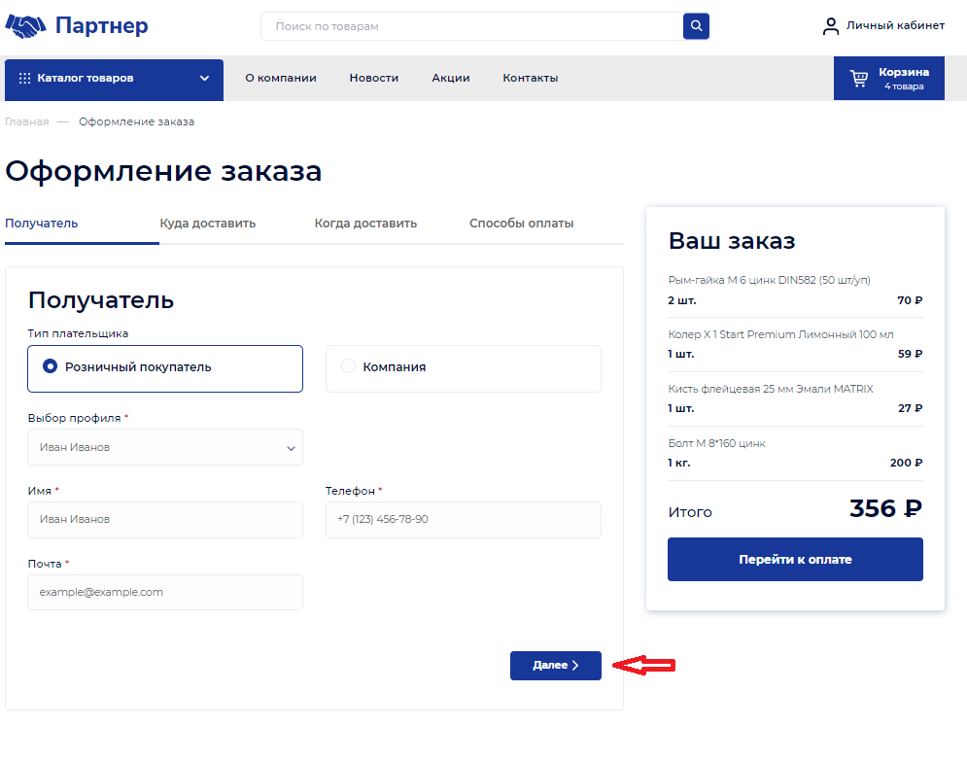The width and height of the screenshot is (967, 761).
Task: Follow the Главная breadcrumb link
Action: coord(27,121)
